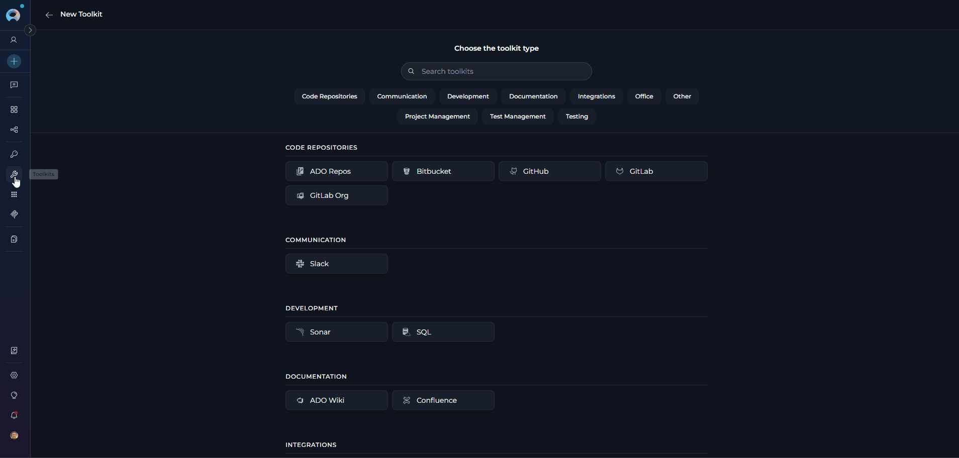Image resolution: width=959 pixels, height=458 pixels.
Task: Click the plus icon to create something new
Action: 14,61
